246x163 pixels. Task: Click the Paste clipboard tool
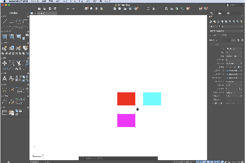(x=11, y=112)
